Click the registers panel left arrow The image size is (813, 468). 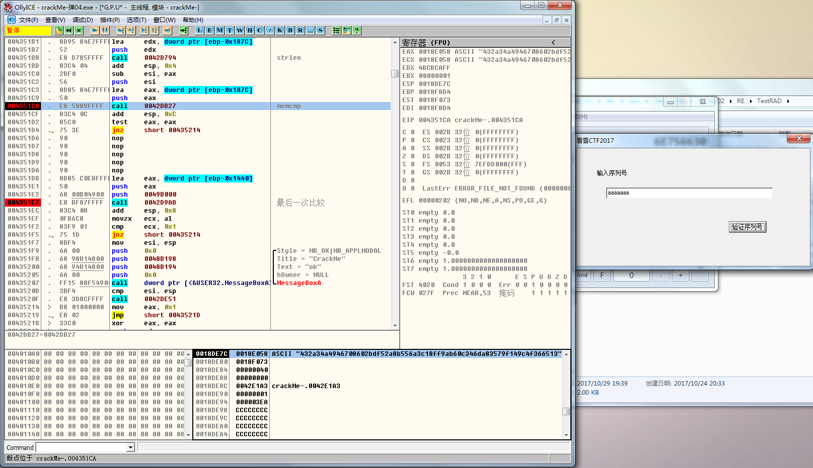point(553,43)
